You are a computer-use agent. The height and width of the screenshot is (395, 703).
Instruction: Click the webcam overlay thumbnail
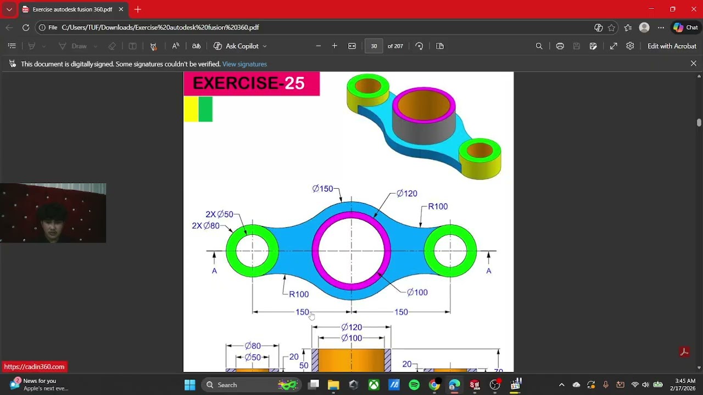pos(53,213)
